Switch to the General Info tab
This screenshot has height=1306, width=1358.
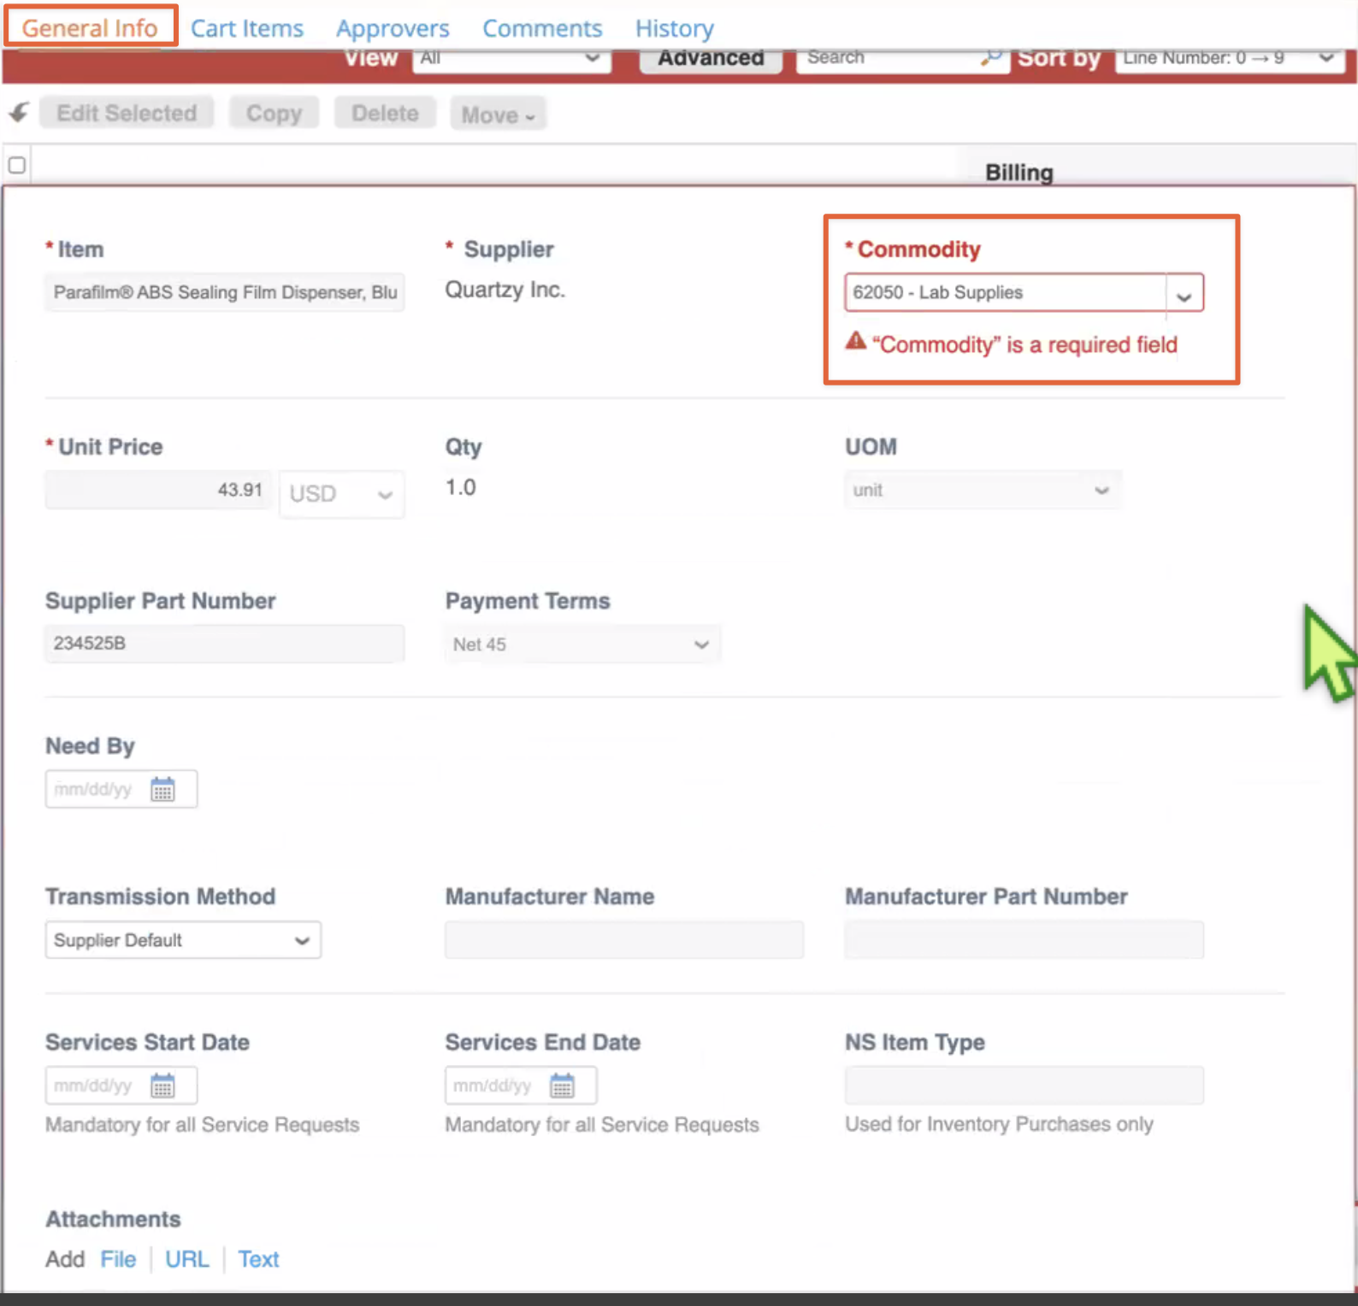90,28
